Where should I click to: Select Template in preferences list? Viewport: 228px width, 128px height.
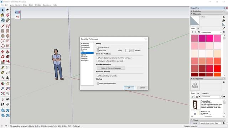pos(84,59)
